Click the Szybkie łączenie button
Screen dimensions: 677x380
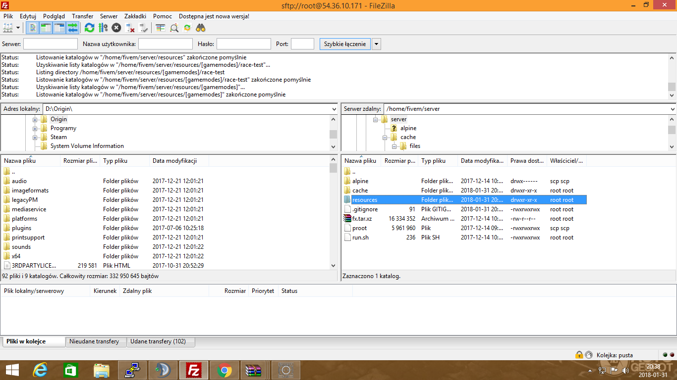344,44
